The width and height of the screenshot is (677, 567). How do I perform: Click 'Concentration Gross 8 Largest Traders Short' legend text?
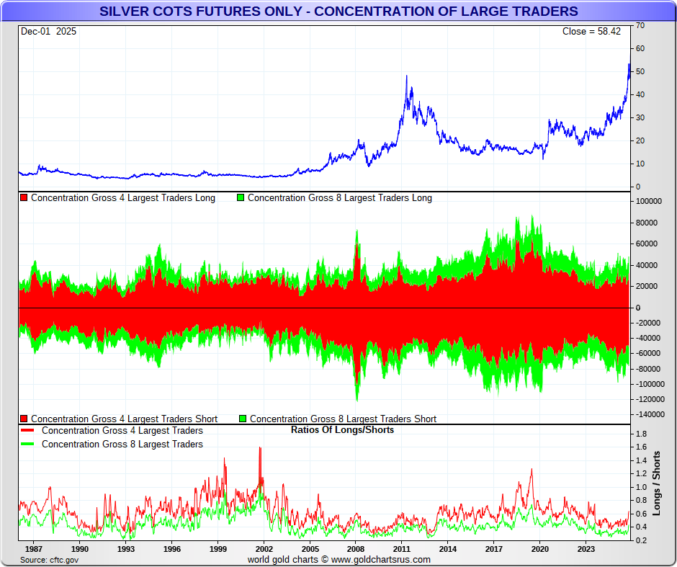coord(344,419)
